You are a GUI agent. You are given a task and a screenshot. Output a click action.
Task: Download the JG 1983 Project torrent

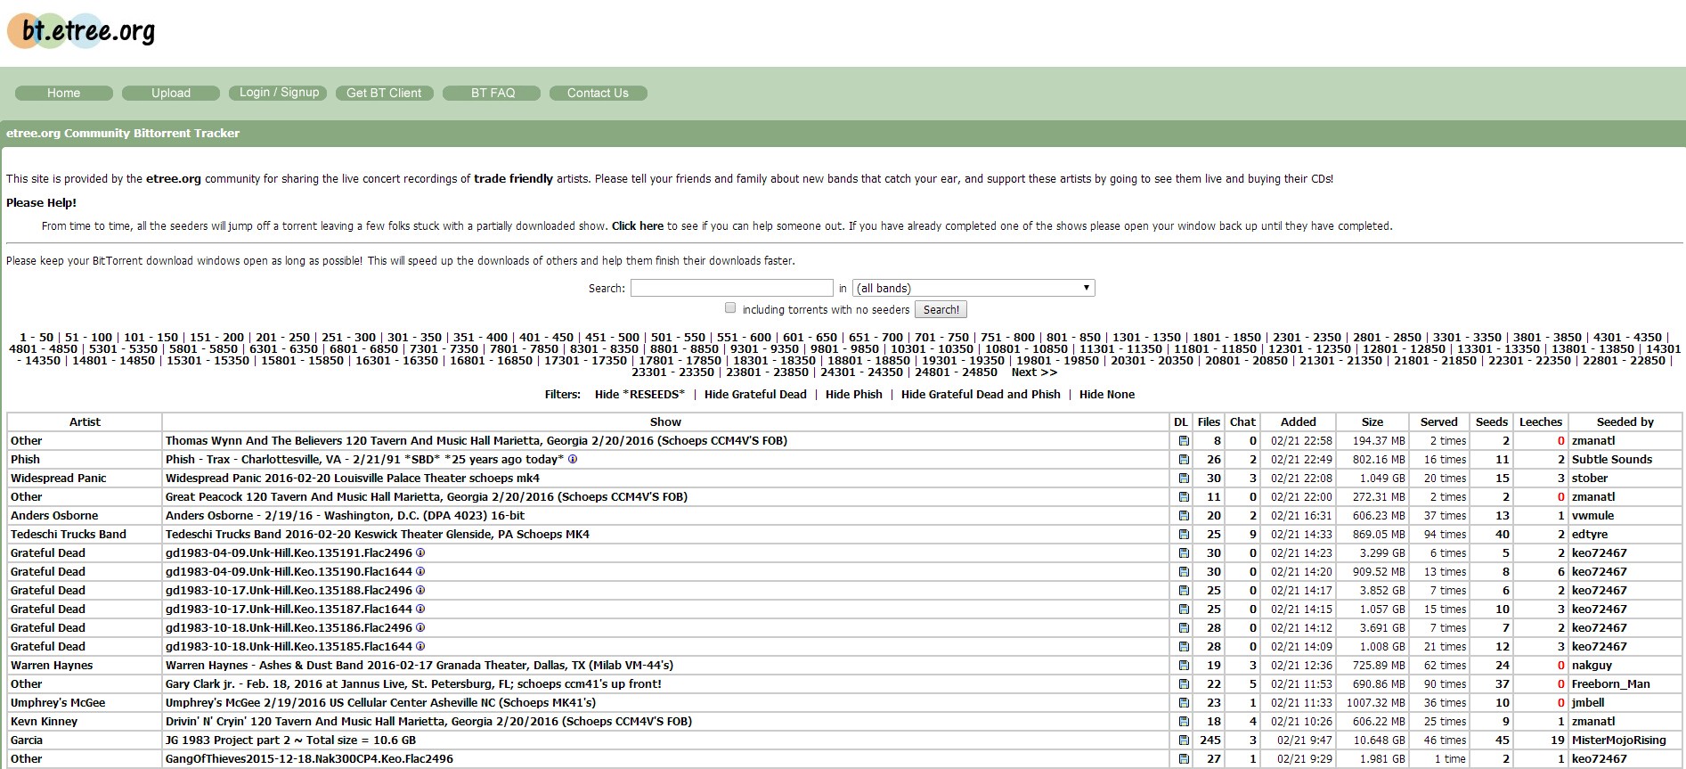point(1183,740)
